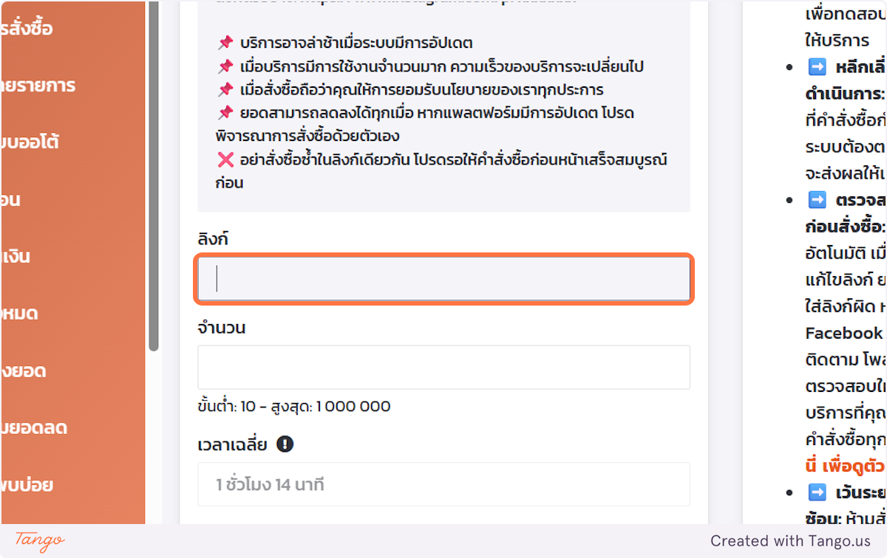Open the sidebar item ending in รายการ
This screenshot has width=887, height=558.
coord(41,86)
